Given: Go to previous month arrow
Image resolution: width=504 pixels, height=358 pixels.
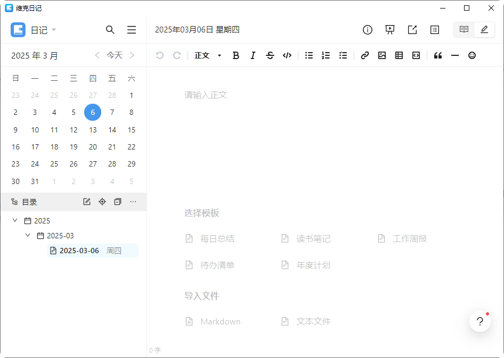Looking at the screenshot, I should (x=97, y=55).
